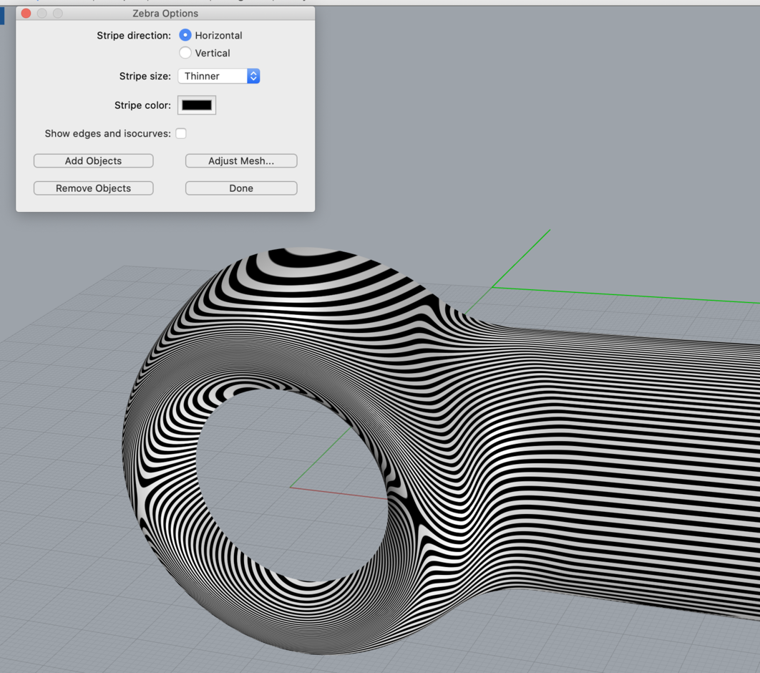The width and height of the screenshot is (760, 673).
Task: Open the Adjust Mesh dialog
Action: (240, 160)
